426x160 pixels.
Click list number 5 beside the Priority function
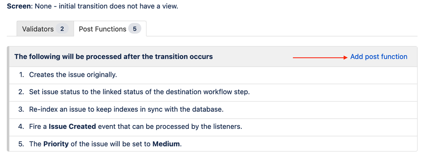tap(21, 144)
